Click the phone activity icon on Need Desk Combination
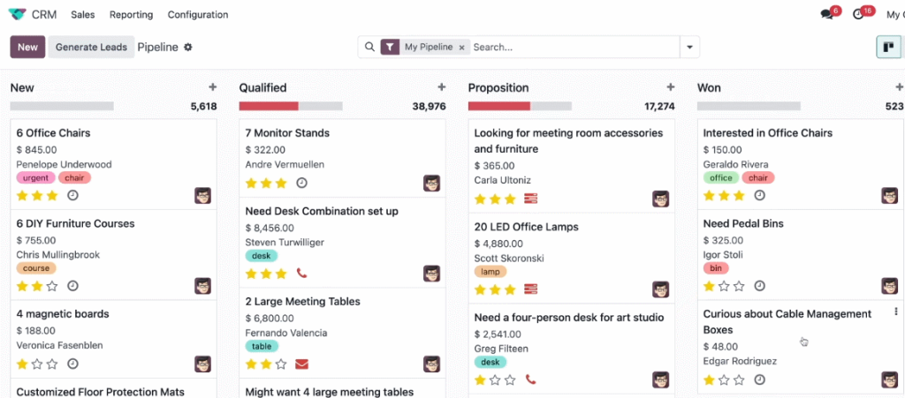The image size is (905, 398). pos(301,273)
